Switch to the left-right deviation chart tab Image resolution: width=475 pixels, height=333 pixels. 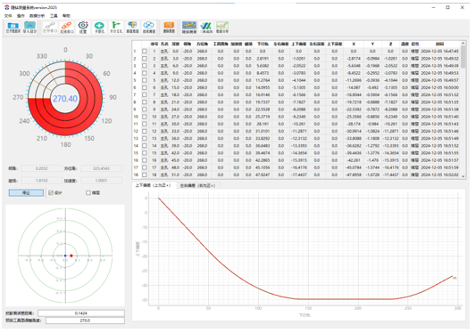[197, 185]
